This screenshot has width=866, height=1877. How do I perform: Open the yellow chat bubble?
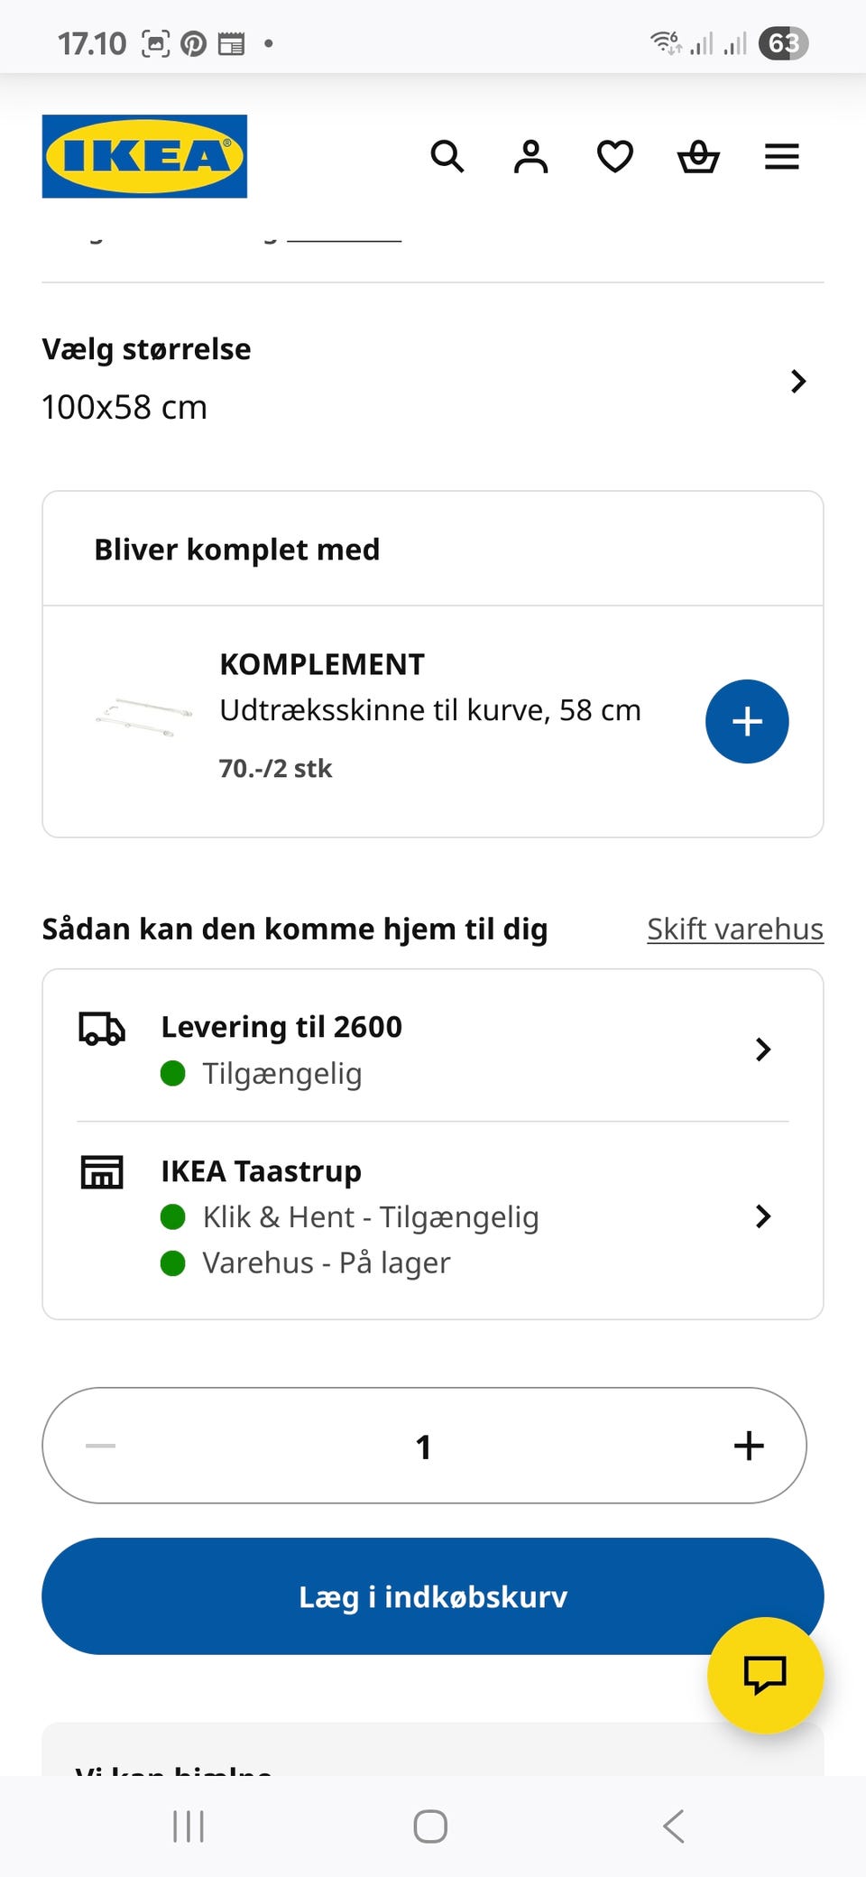765,1675
